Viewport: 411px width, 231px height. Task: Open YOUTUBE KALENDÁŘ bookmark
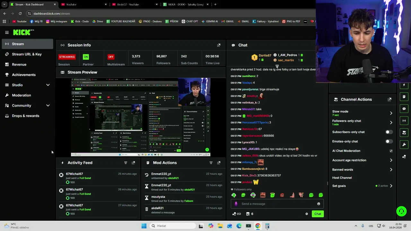[121, 21]
